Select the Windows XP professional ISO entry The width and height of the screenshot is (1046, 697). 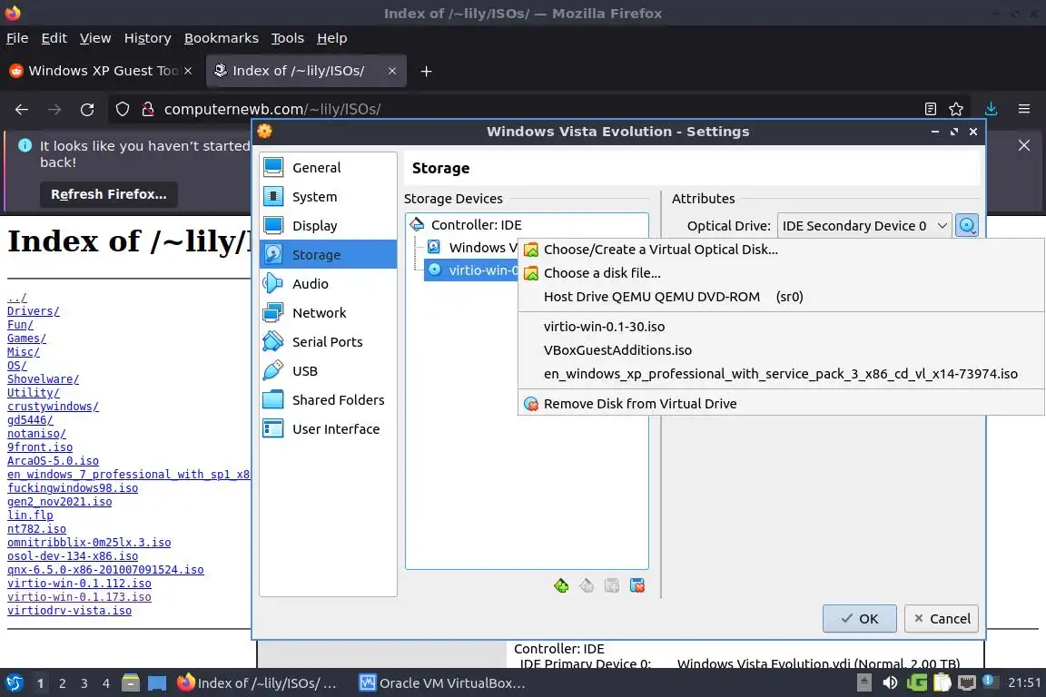[781, 374]
